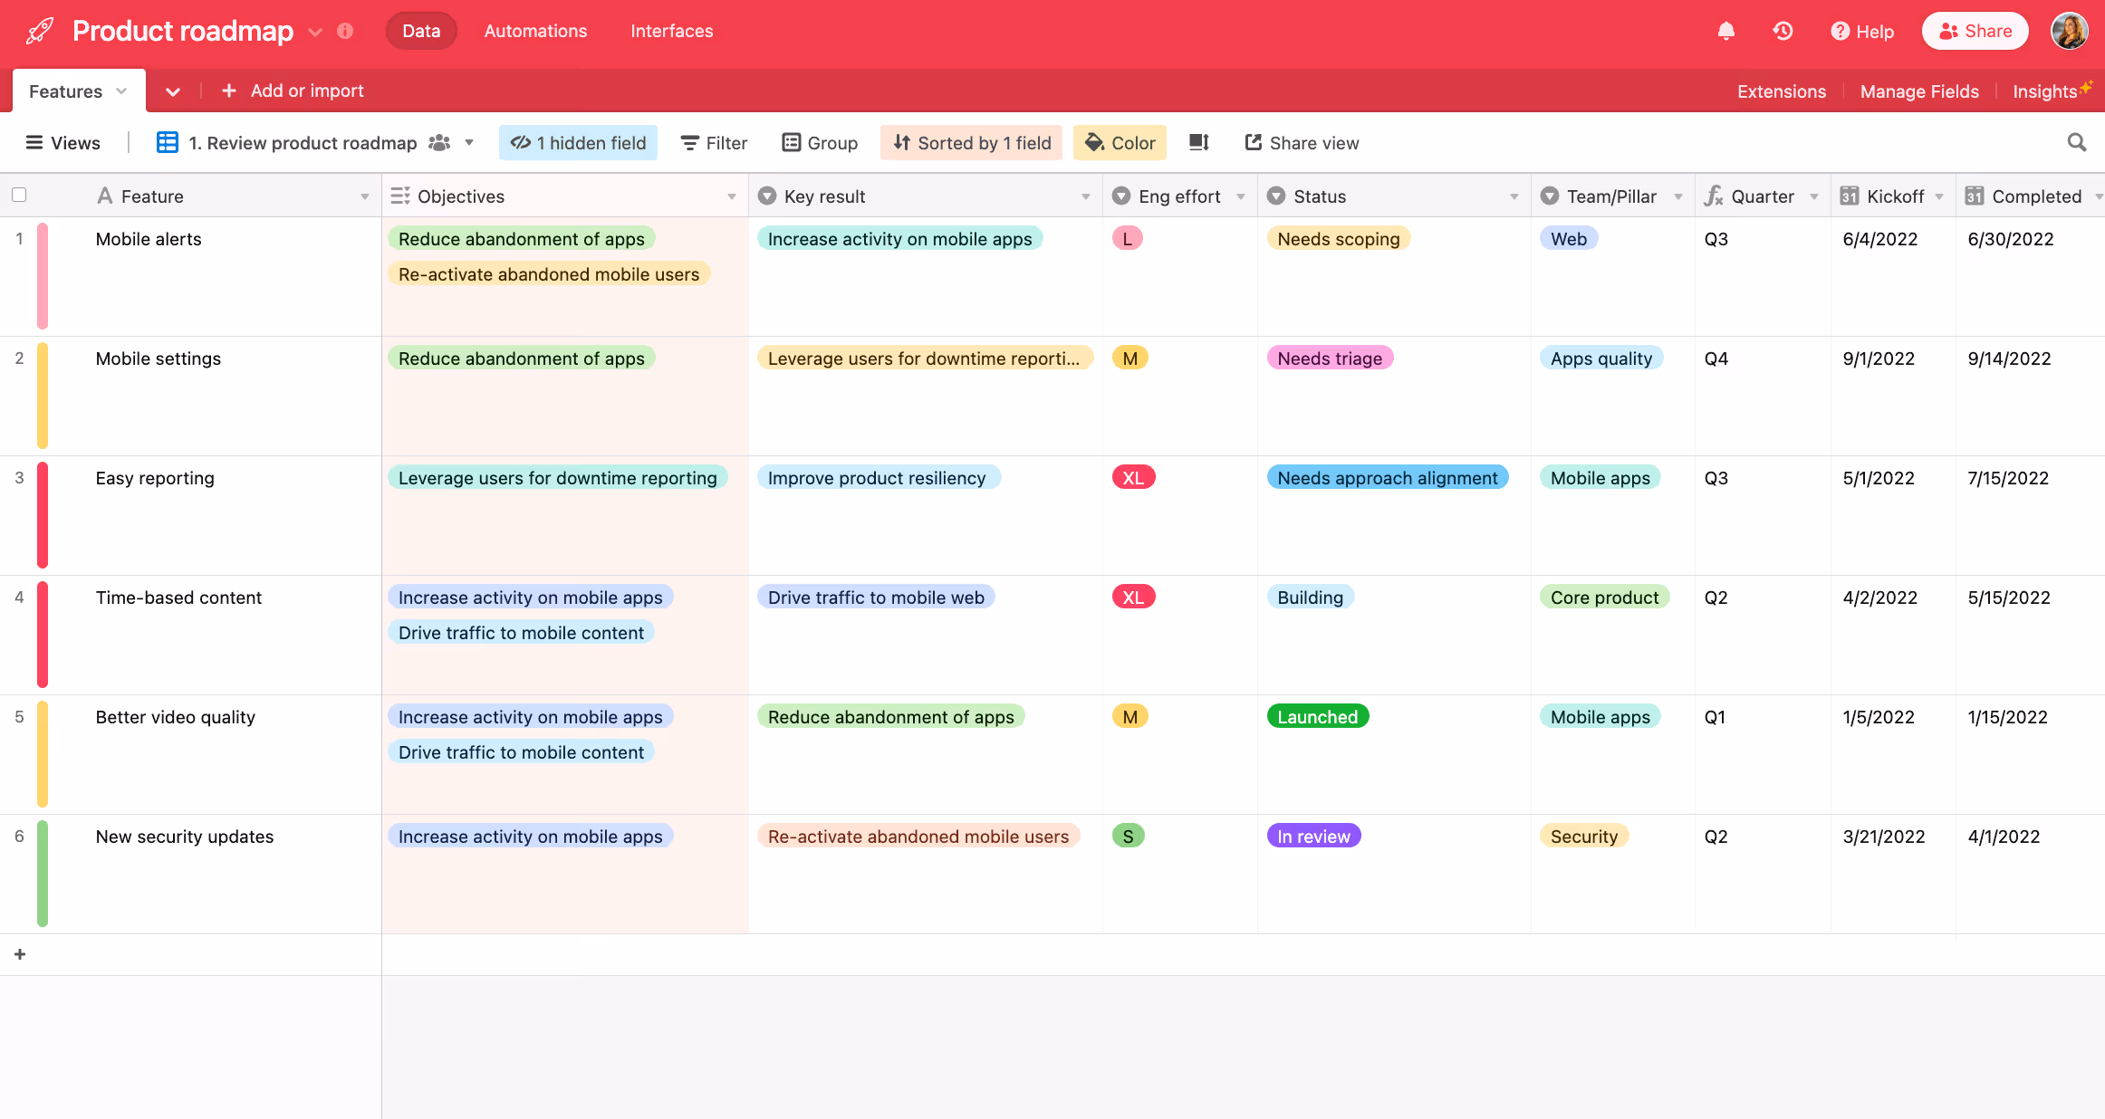Select the Launched status tag
Image resolution: width=2105 pixels, height=1119 pixels.
pyautogui.click(x=1317, y=717)
